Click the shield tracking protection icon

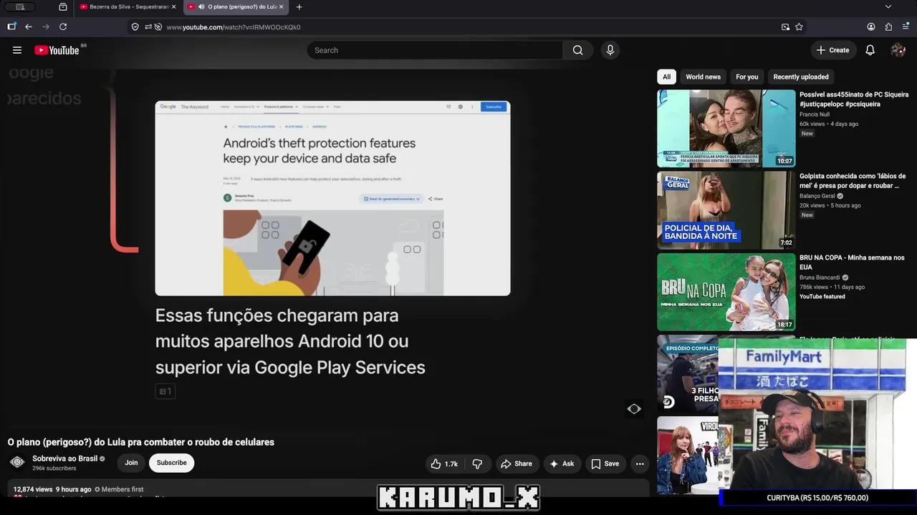pos(135,26)
